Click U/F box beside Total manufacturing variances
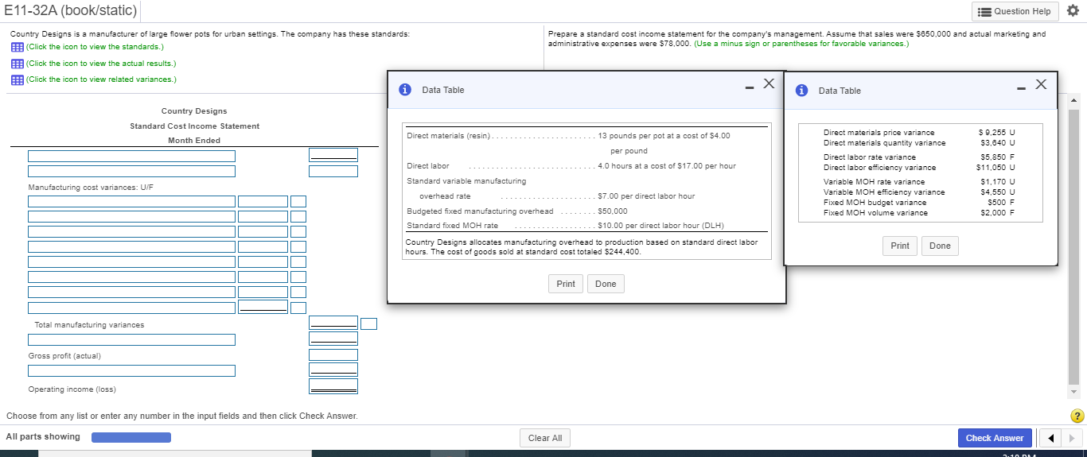The width and height of the screenshot is (1087, 457). tap(368, 324)
